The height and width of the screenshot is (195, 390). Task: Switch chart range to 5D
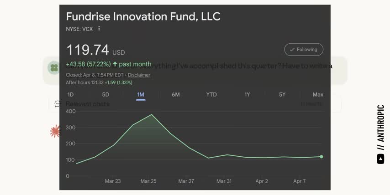[x=105, y=95]
